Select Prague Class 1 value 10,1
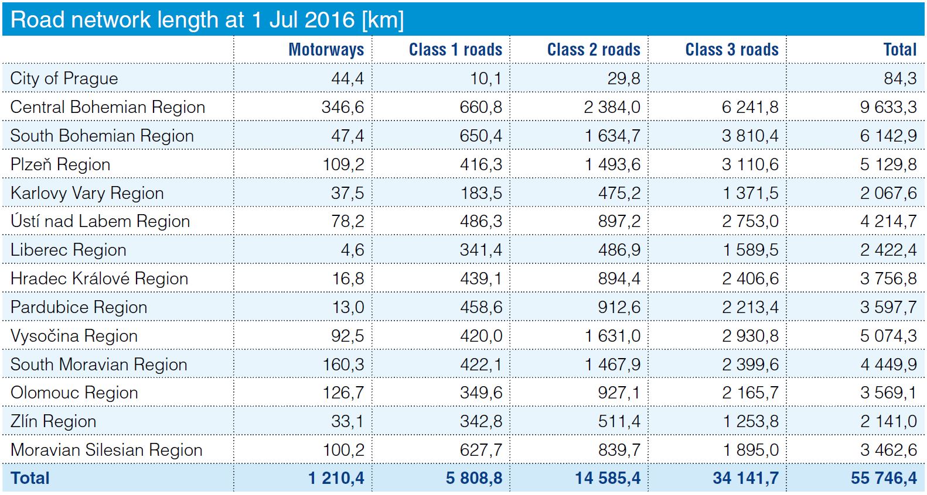The image size is (927, 495). pyautogui.click(x=486, y=78)
